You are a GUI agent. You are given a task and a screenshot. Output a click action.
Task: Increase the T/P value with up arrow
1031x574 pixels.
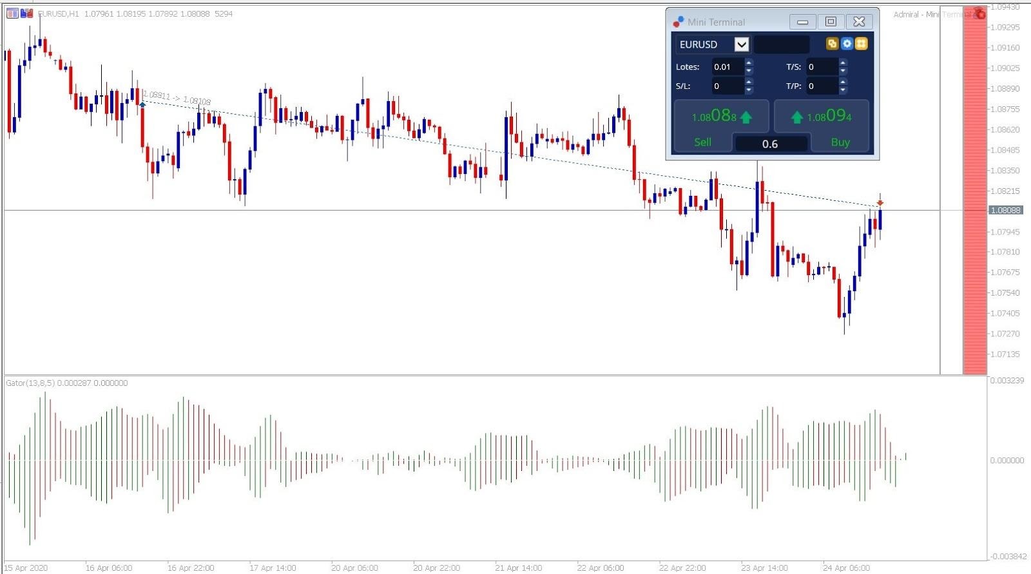843,82
